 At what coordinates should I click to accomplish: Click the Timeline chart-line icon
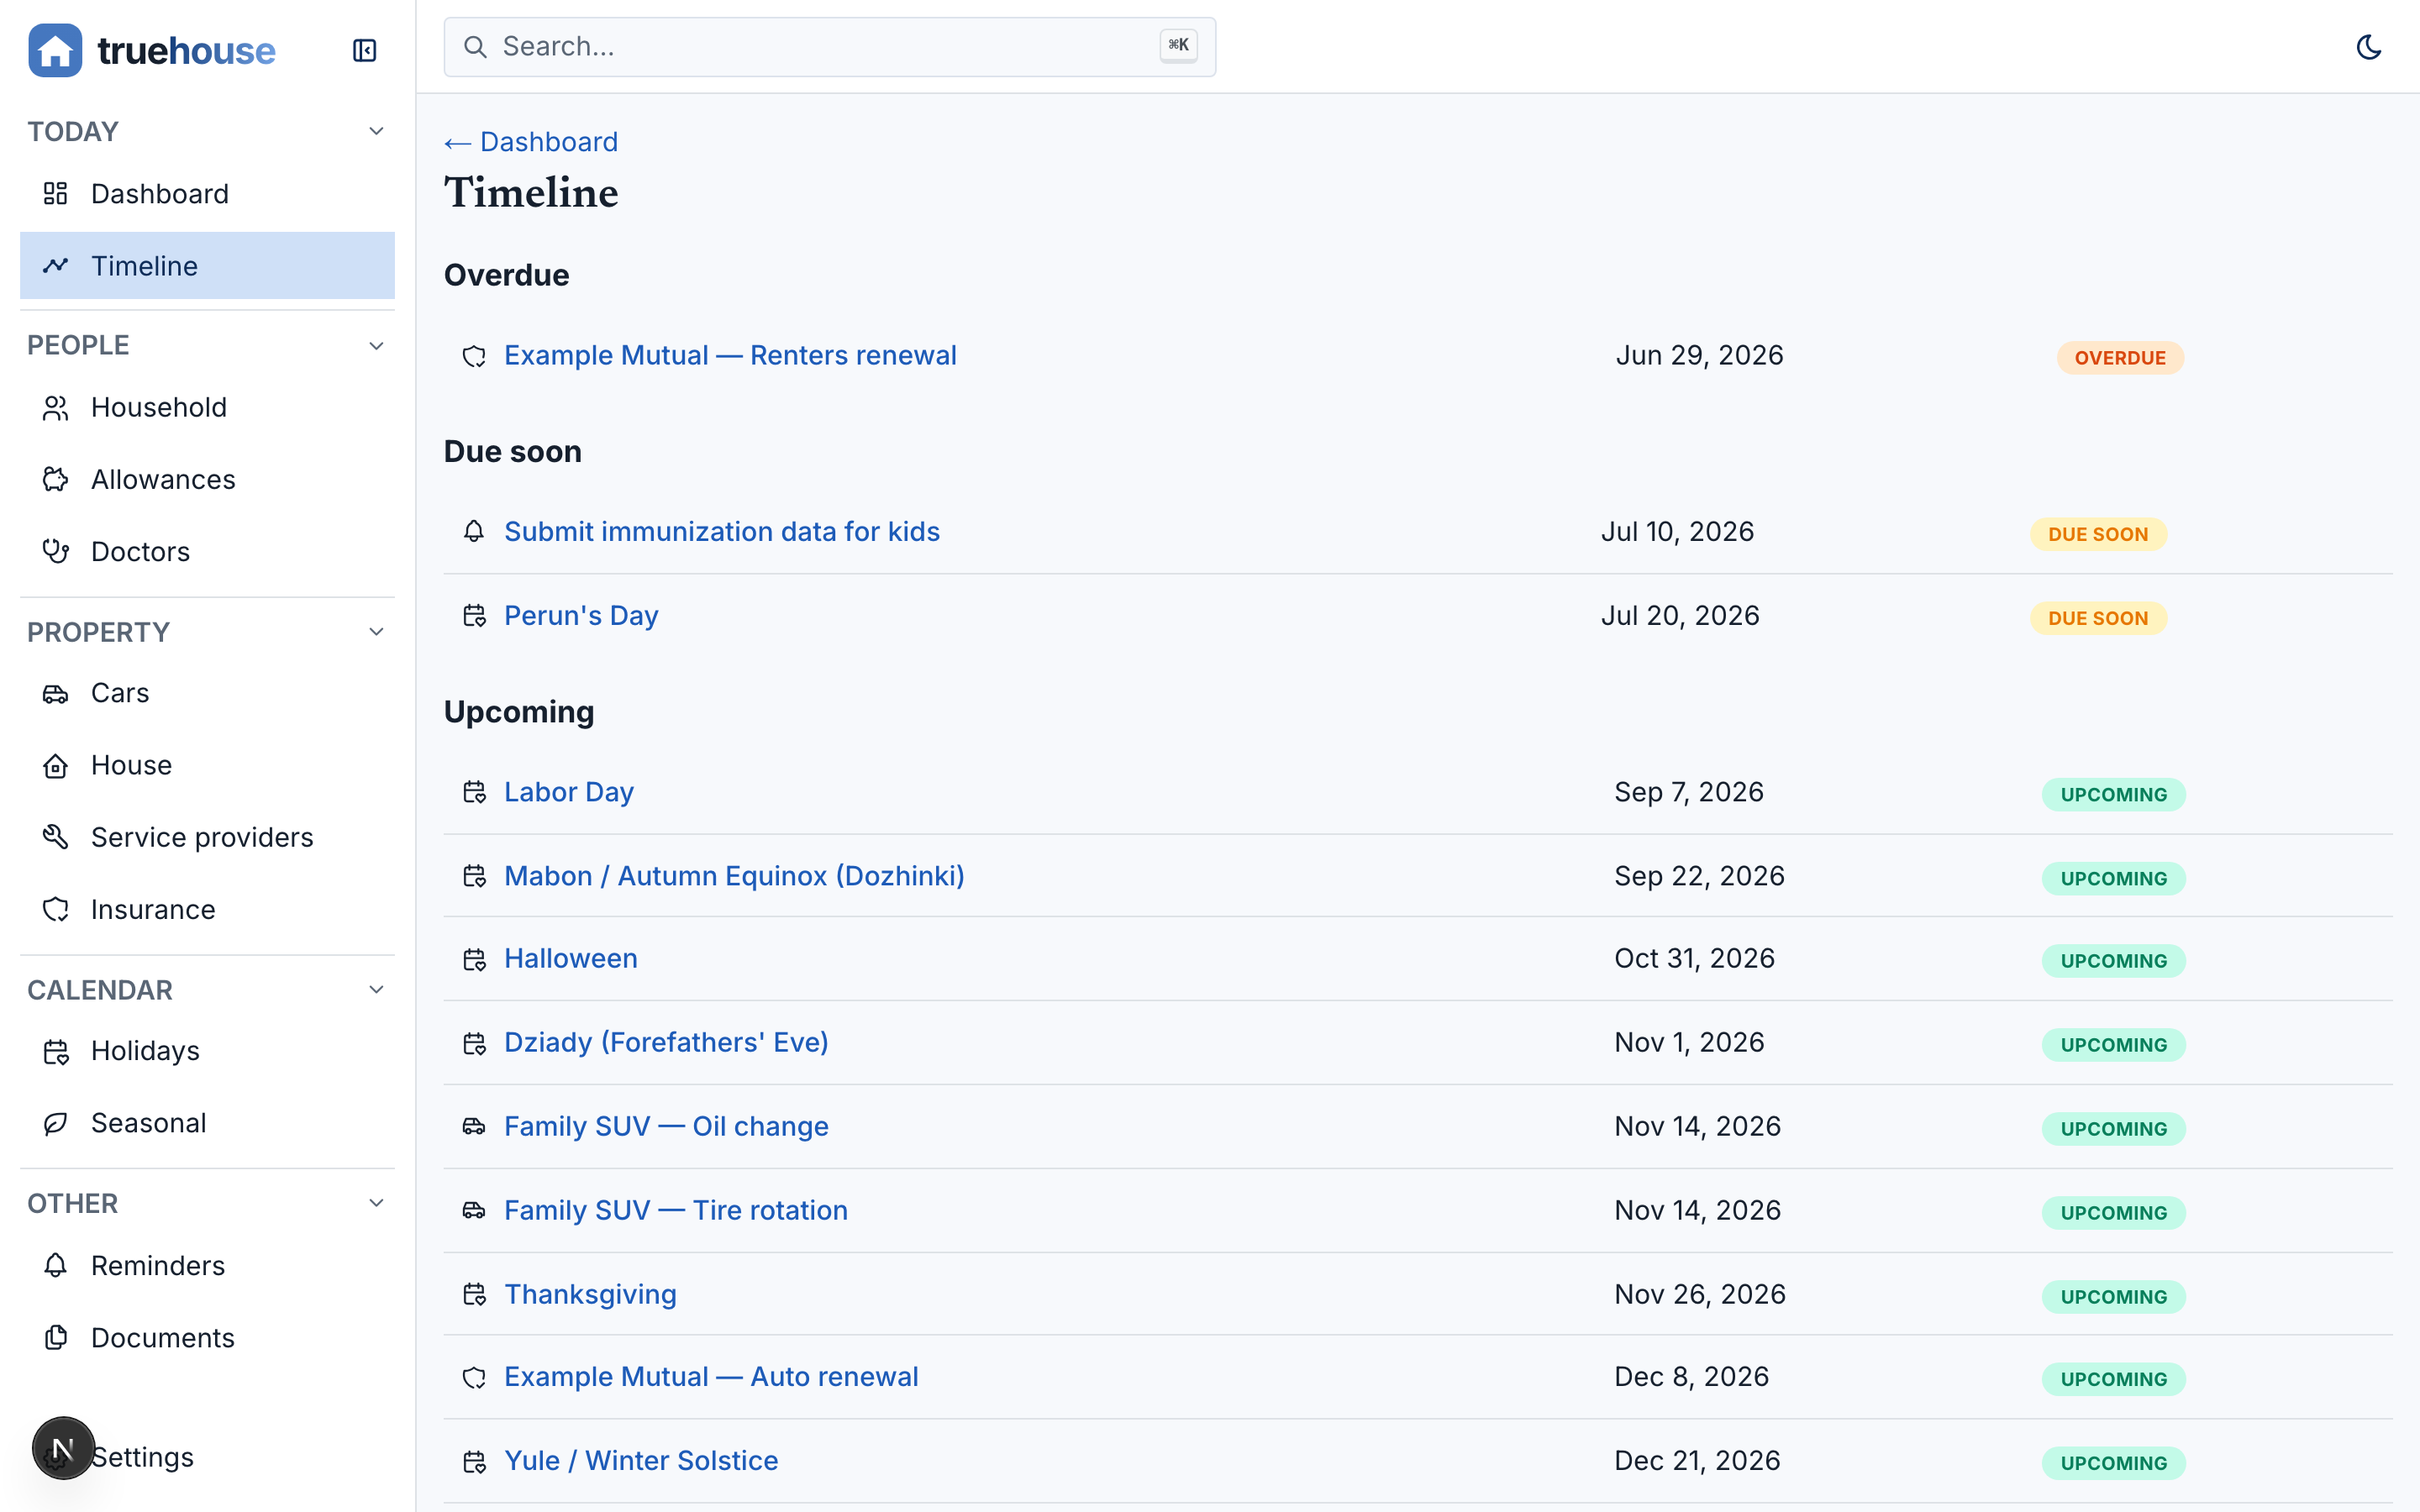click(x=55, y=265)
